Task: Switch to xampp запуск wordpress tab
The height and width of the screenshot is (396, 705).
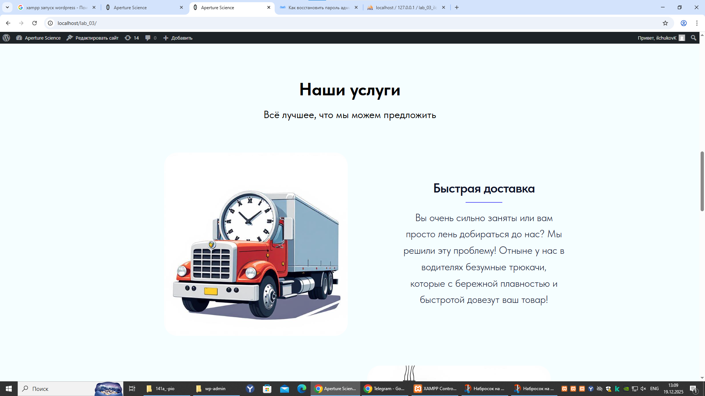Action: pyautogui.click(x=56, y=7)
